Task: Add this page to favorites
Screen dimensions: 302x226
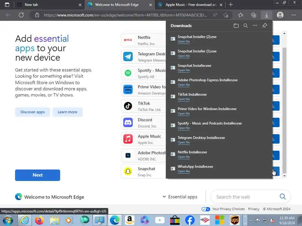Action: pos(226,15)
